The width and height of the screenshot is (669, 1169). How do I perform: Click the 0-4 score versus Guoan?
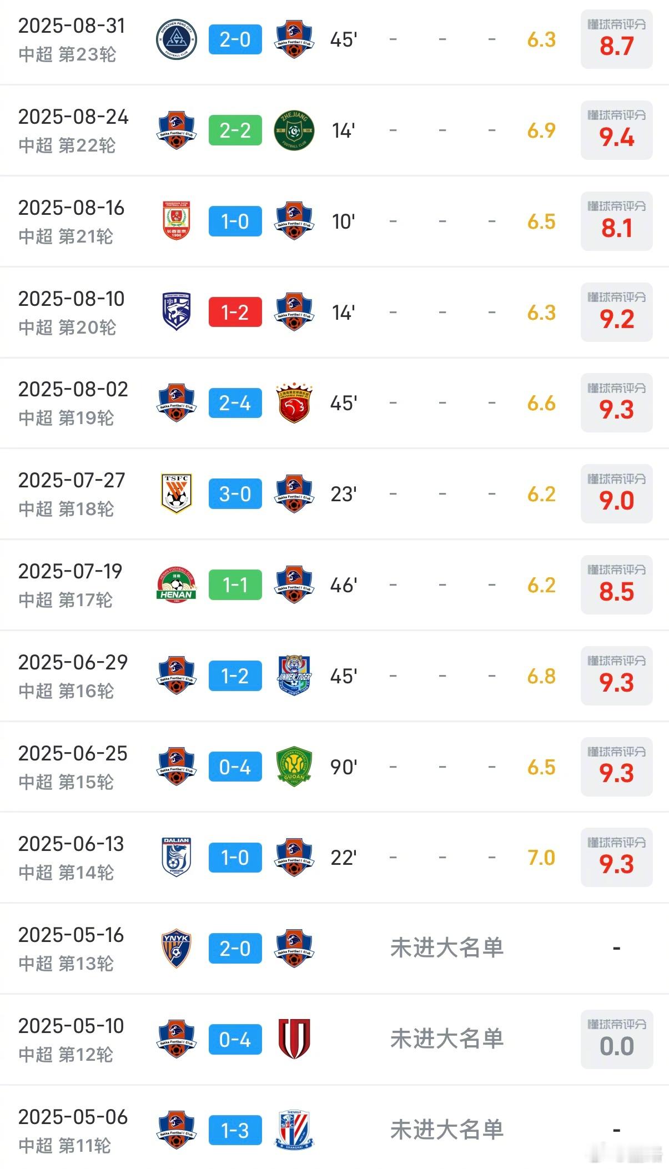click(x=235, y=767)
